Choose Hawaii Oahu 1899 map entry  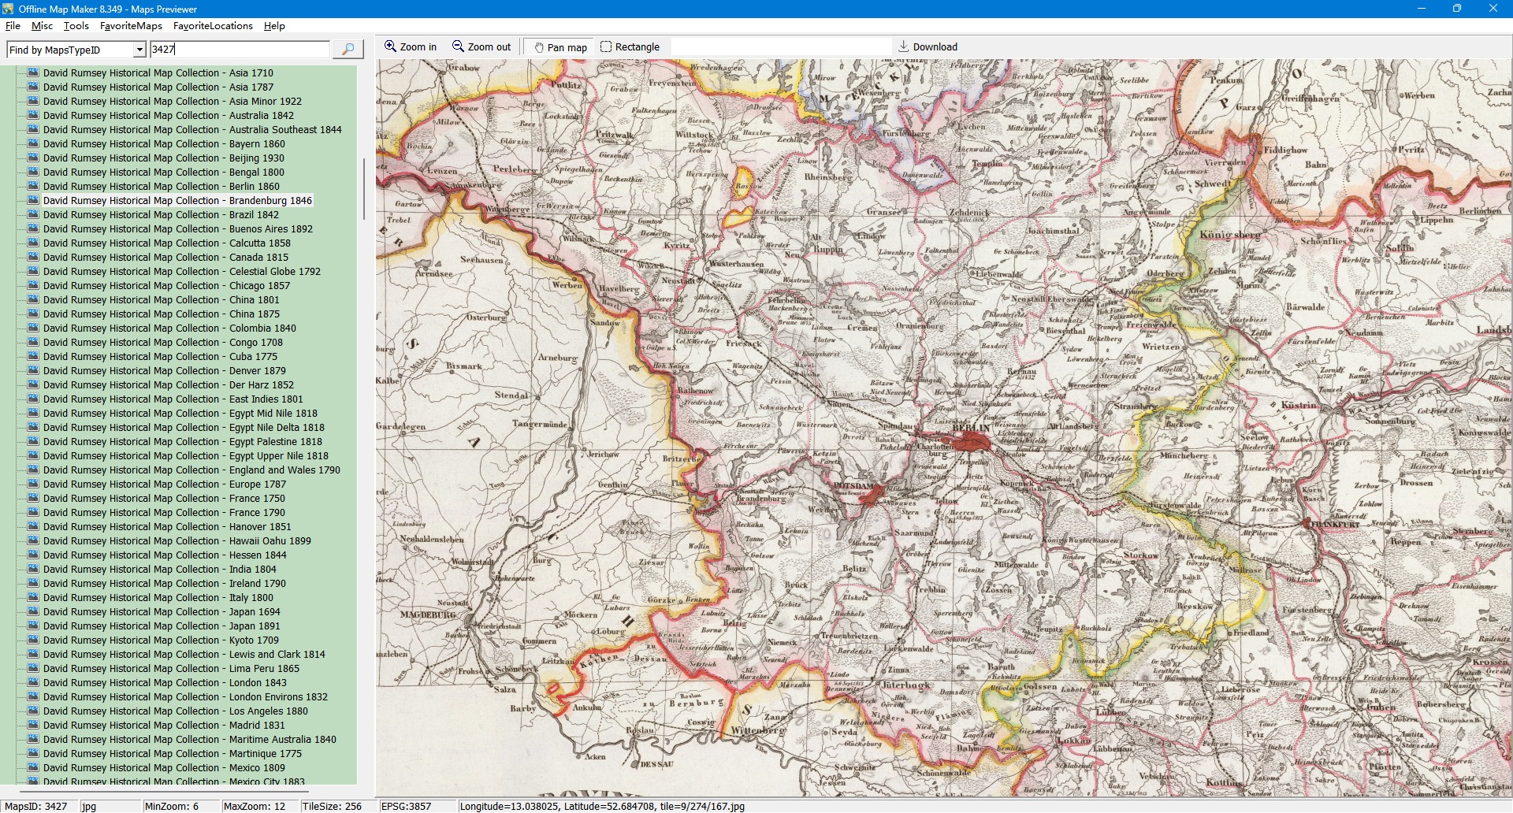177,541
